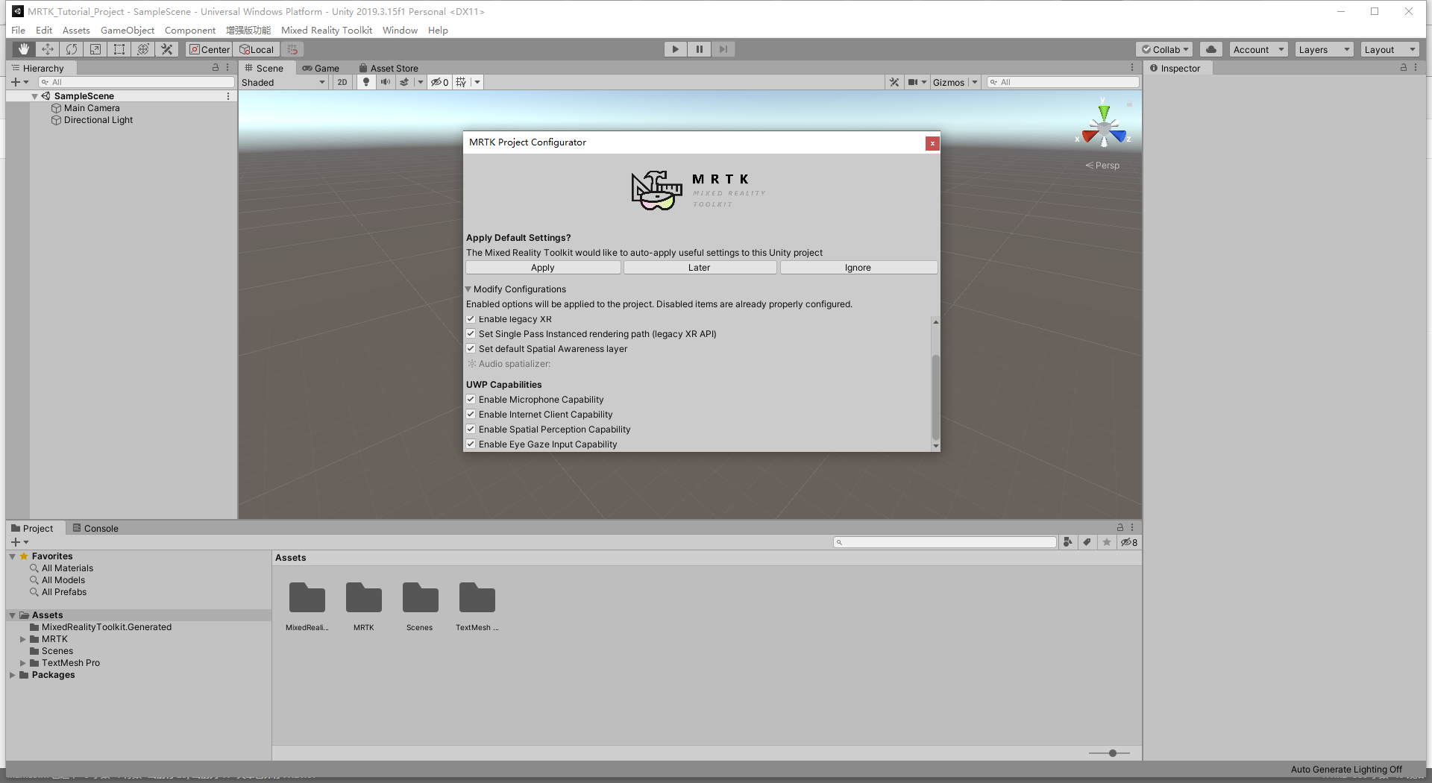This screenshot has width=1432, height=783.
Task: Close the MRTK Project Configurator dialog
Action: (932, 143)
